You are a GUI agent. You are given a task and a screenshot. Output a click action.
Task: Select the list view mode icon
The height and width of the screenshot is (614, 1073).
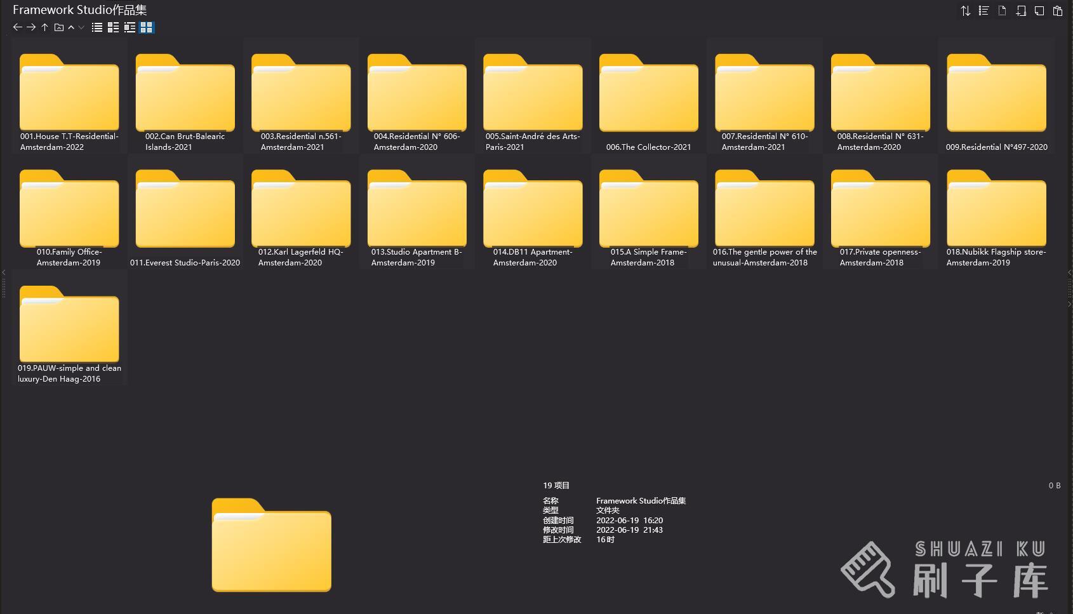(x=97, y=27)
